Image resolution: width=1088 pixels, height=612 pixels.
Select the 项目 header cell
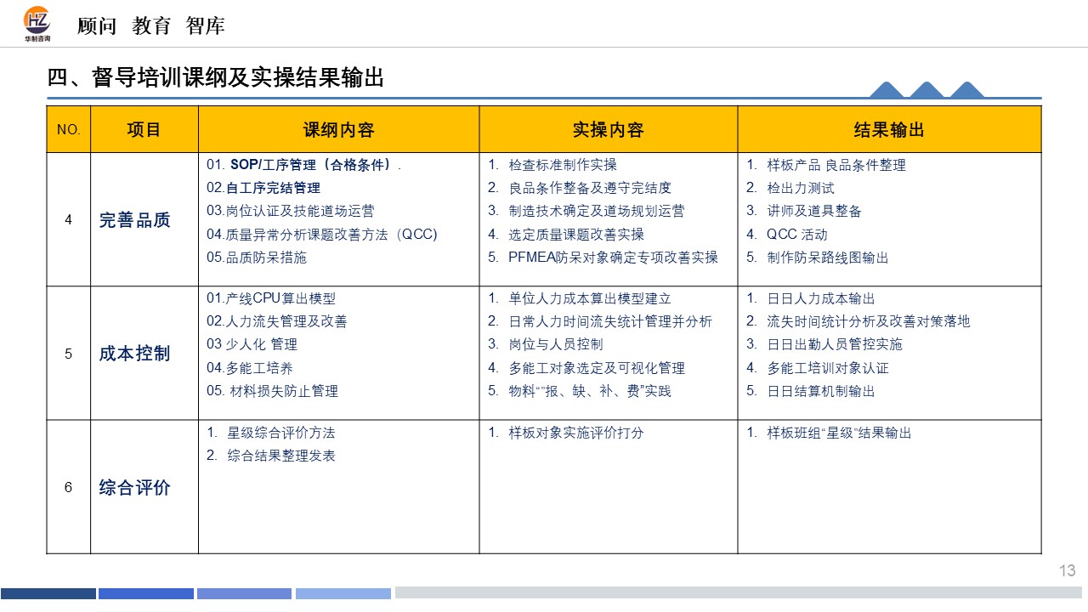click(144, 130)
